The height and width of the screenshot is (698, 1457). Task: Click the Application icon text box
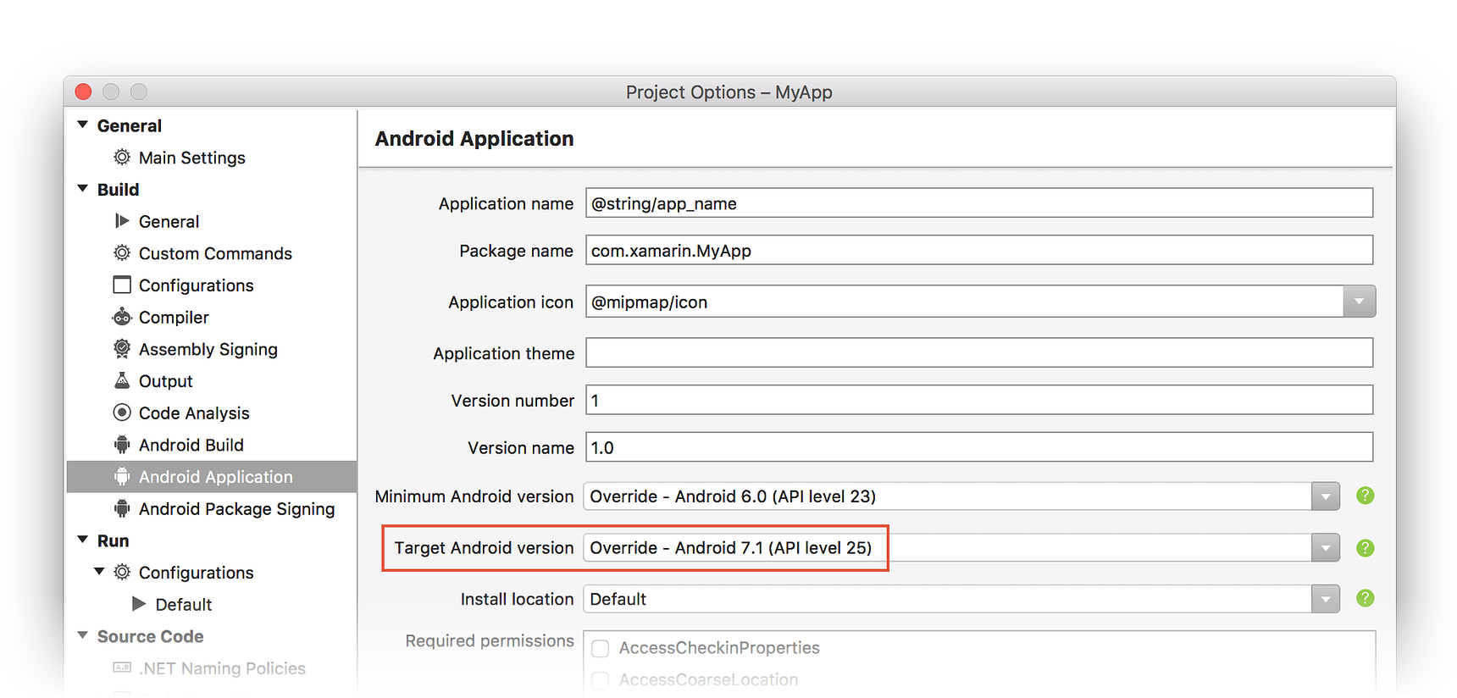click(x=964, y=302)
